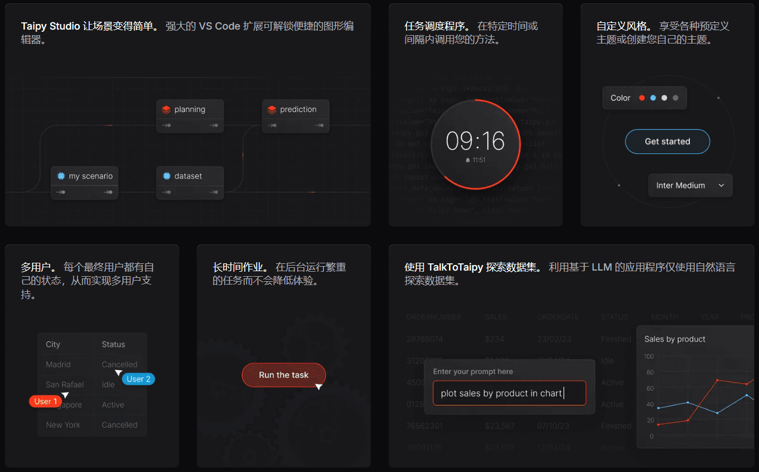The height and width of the screenshot is (472, 759).
Task: Click the Sales by product chart title
Action: (x=675, y=339)
